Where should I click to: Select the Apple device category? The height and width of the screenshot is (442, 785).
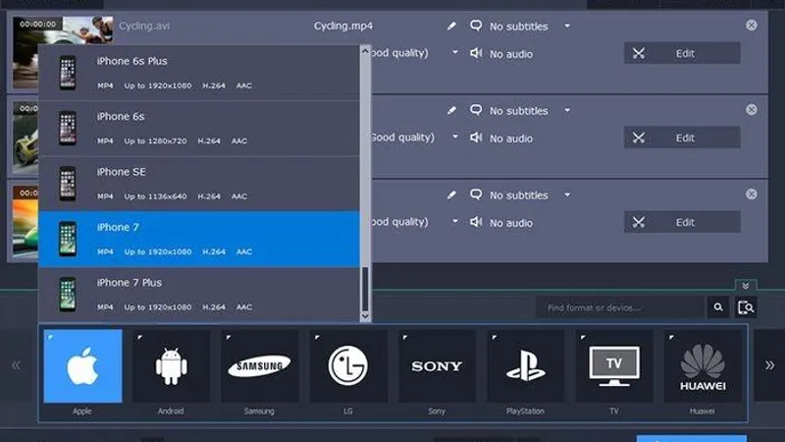coord(83,366)
